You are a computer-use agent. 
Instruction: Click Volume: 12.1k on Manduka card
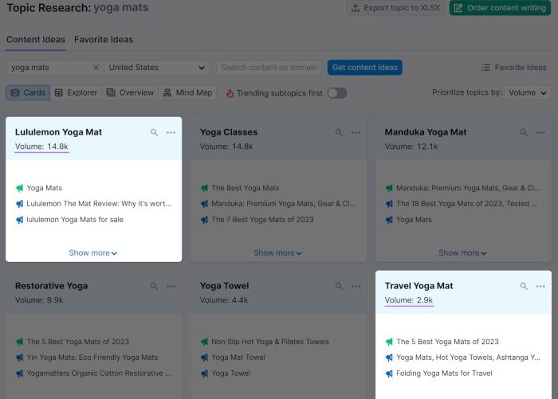(x=411, y=147)
